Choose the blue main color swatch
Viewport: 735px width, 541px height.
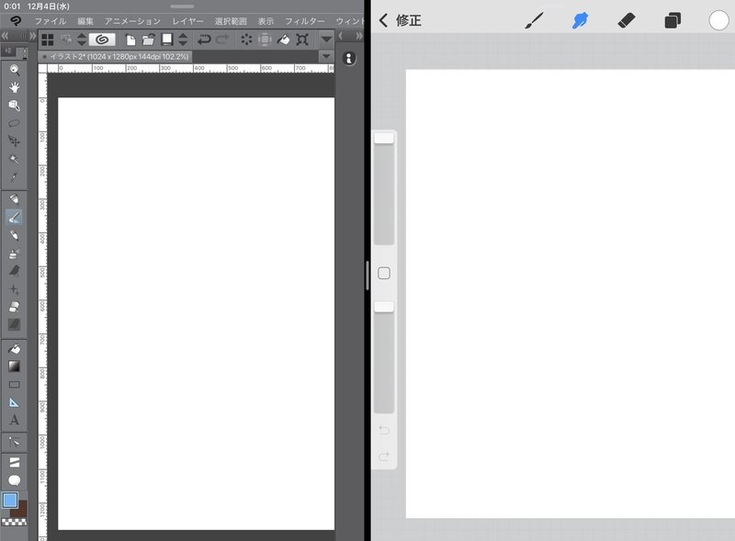coord(10,501)
